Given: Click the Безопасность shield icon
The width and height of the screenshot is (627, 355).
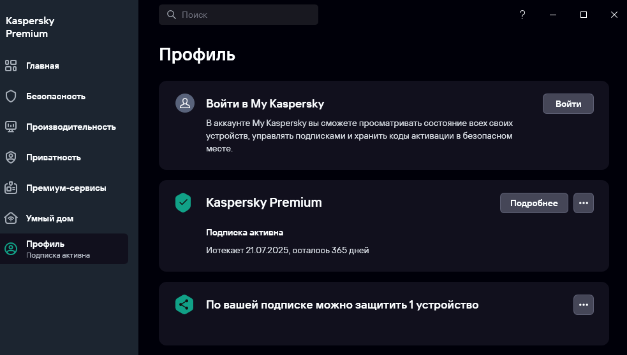Looking at the screenshot, I should coord(11,96).
